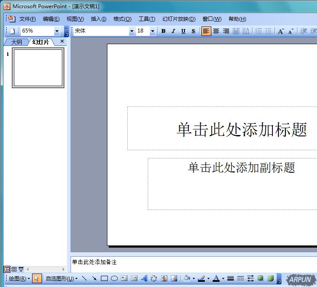Open the zoom percentage dropdown
Screen dimensions: 317x287
[x=57, y=31]
